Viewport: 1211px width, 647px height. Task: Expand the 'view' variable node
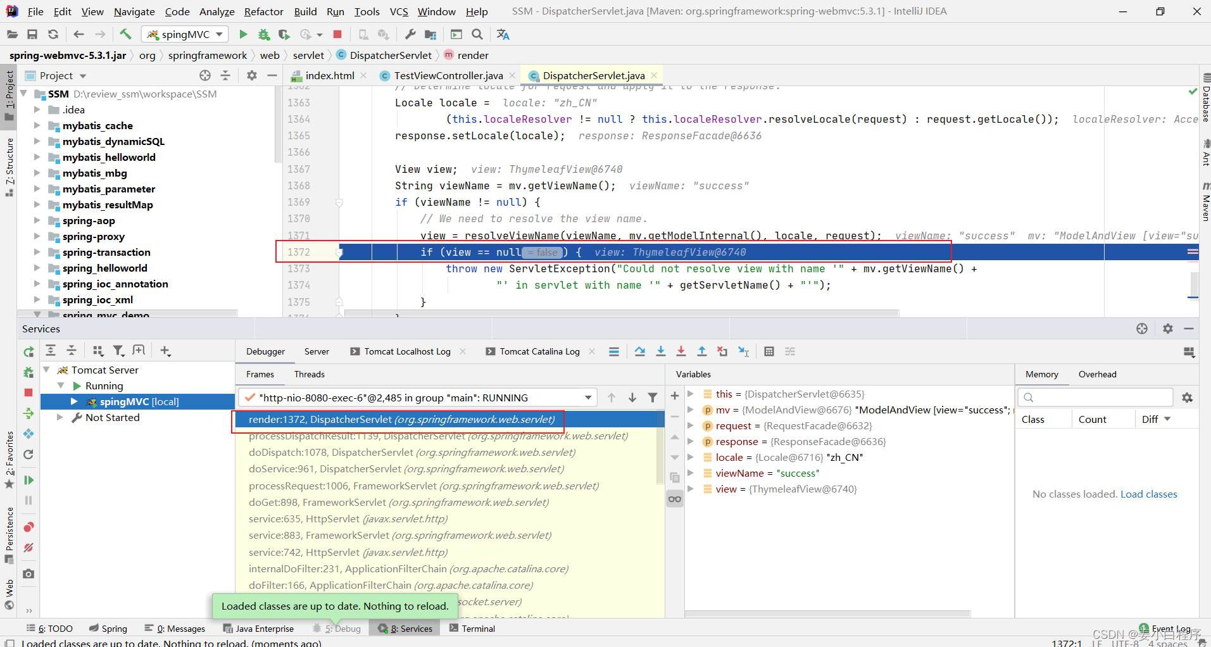pyautogui.click(x=691, y=489)
